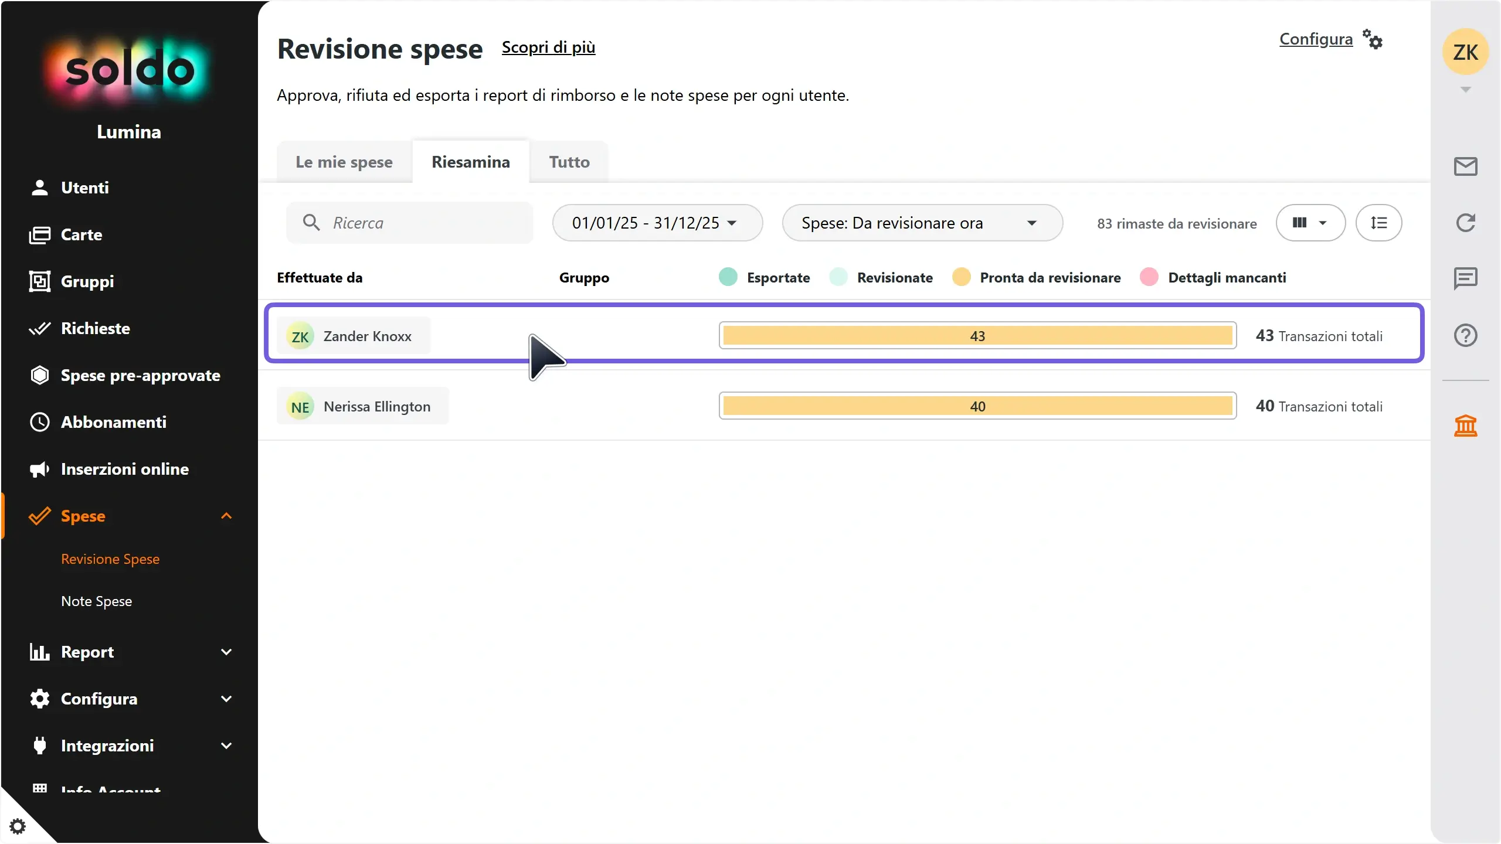Open the bottom-left corner settings gear
This screenshot has width=1501, height=844.
[18, 826]
